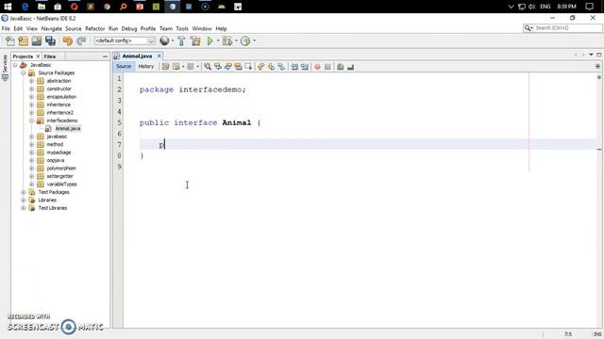Stop macro recording square button

click(327, 67)
